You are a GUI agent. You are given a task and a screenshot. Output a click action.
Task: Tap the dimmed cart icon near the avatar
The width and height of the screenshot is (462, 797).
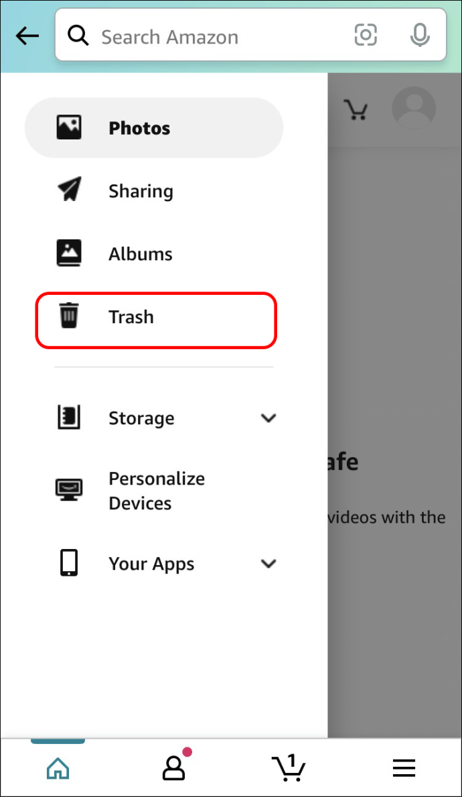(355, 109)
